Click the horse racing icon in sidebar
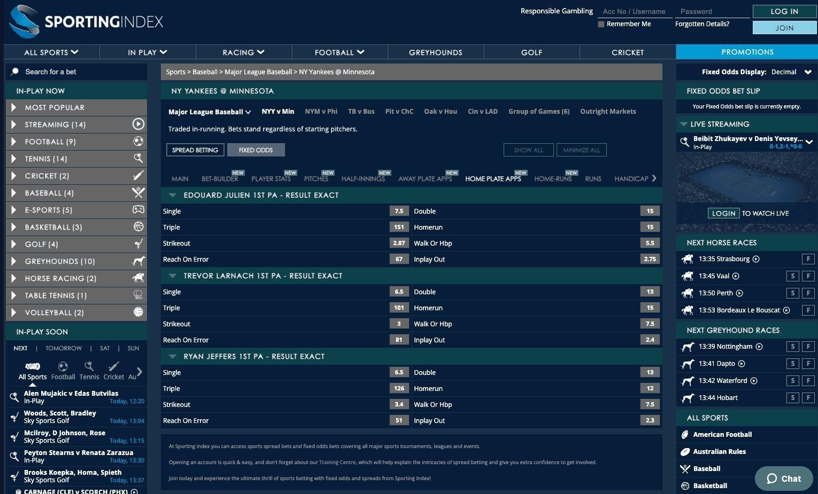 138,278
